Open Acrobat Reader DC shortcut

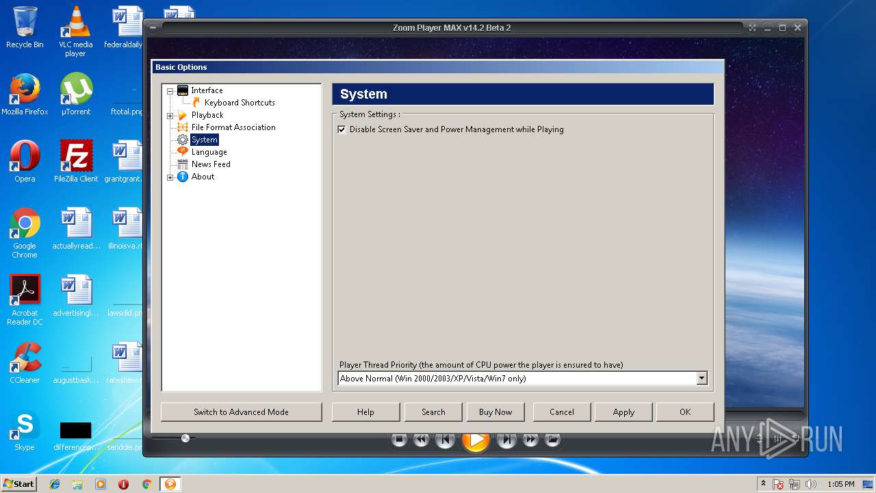(25, 300)
